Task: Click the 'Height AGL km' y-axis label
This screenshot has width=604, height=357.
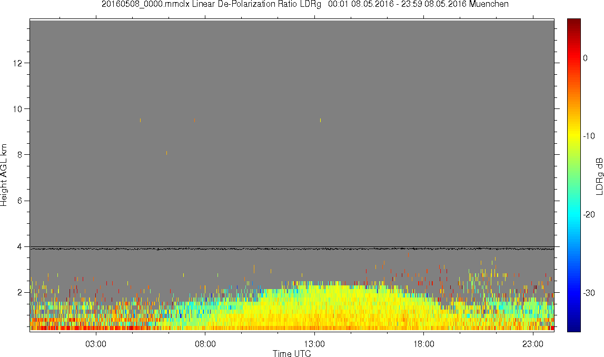Action: tap(4, 175)
